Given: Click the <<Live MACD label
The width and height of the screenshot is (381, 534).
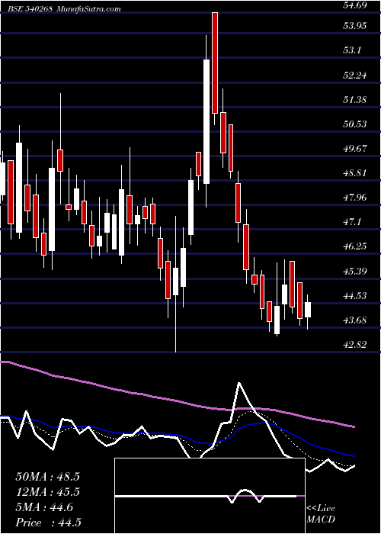Looking at the screenshot, I should [321, 514].
